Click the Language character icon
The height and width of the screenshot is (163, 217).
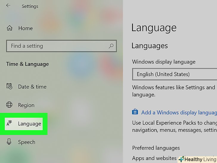[10, 123]
